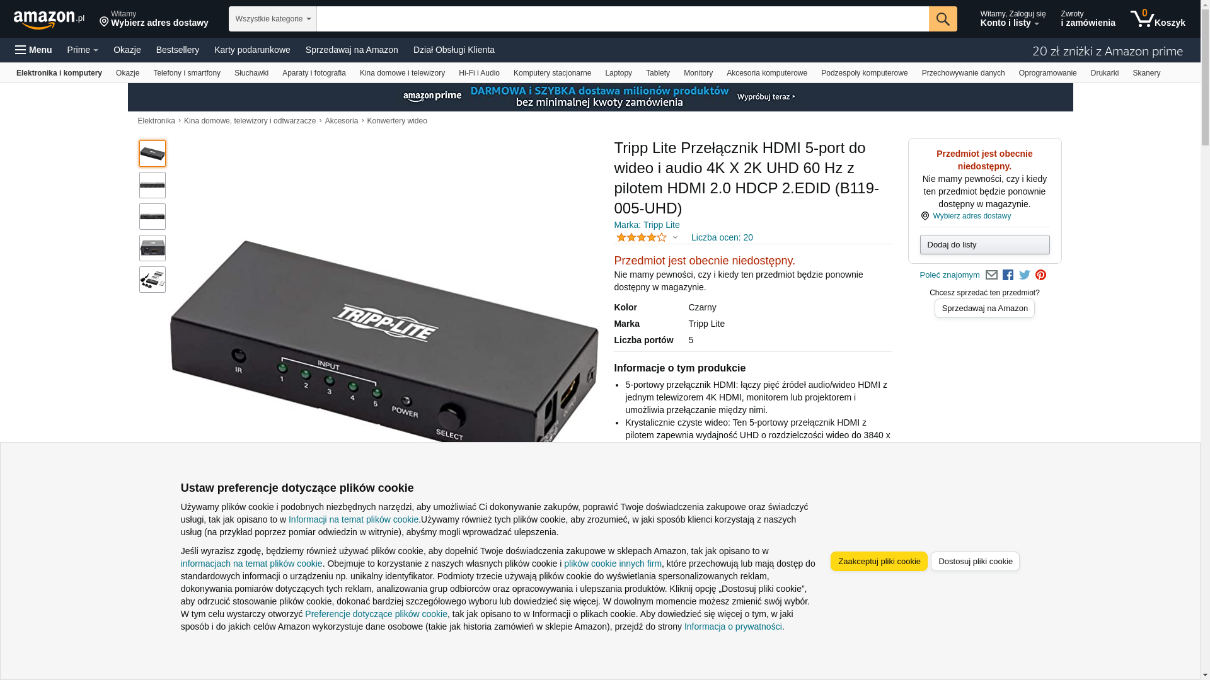Click Dostosuj pliki cookie button
This screenshot has height=680, width=1210.
coord(975,562)
